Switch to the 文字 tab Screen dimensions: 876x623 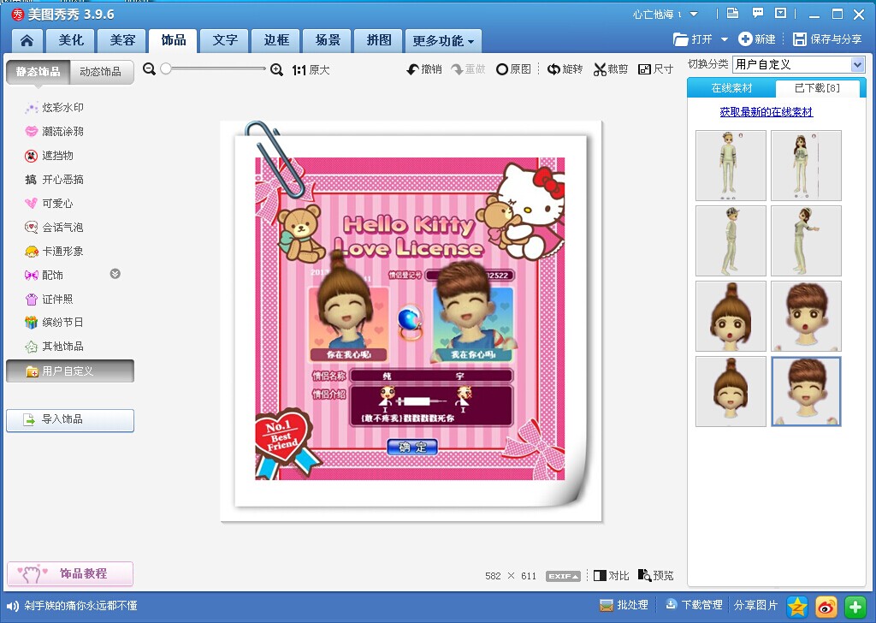point(225,40)
